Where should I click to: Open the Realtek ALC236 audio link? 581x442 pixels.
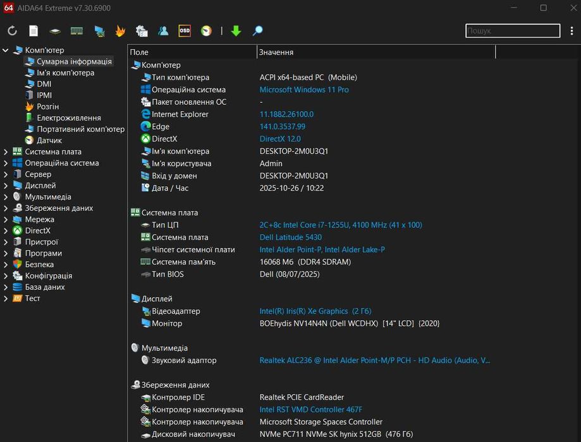coord(375,361)
